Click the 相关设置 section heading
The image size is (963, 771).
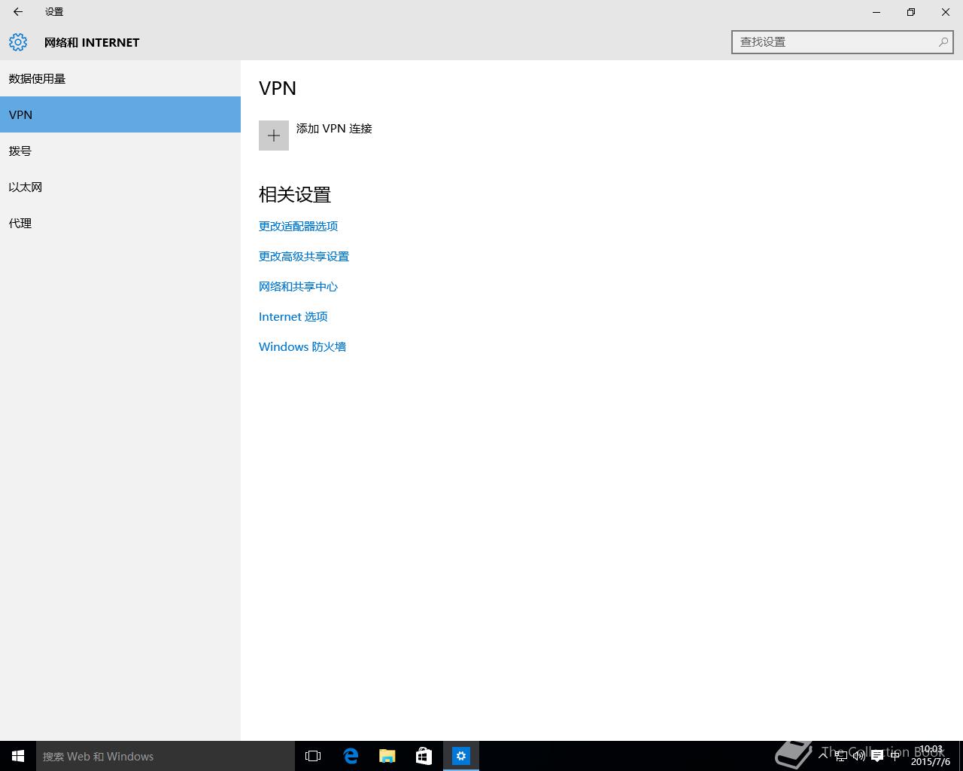tap(295, 194)
